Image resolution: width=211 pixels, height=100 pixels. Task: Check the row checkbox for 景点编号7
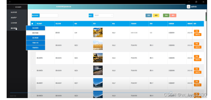pos(32,83)
